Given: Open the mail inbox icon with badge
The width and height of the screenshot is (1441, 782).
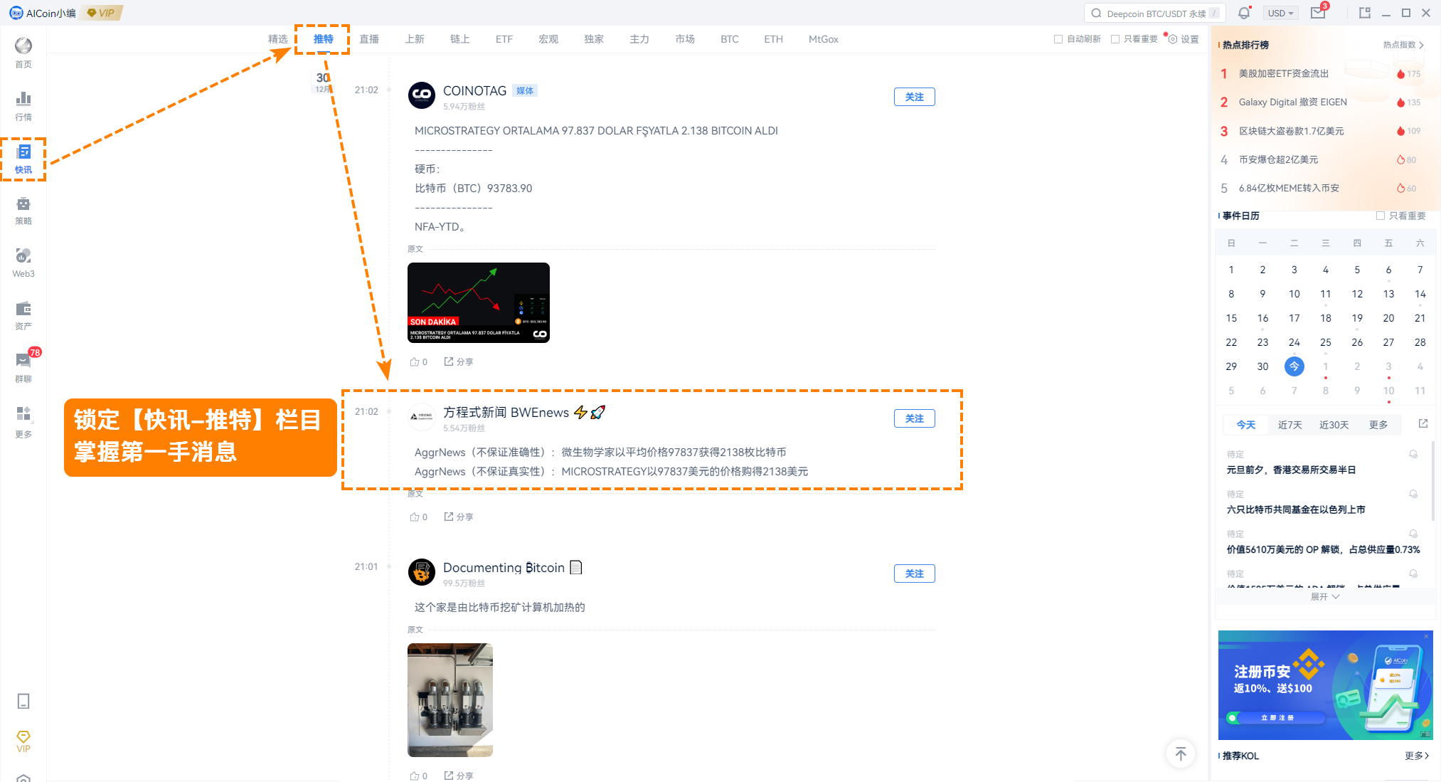Looking at the screenshot, I should click(1319, 13).
